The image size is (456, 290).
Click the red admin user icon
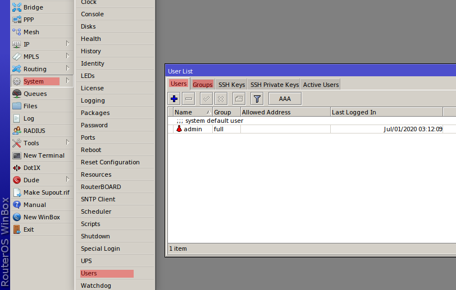tap(179, 129)
